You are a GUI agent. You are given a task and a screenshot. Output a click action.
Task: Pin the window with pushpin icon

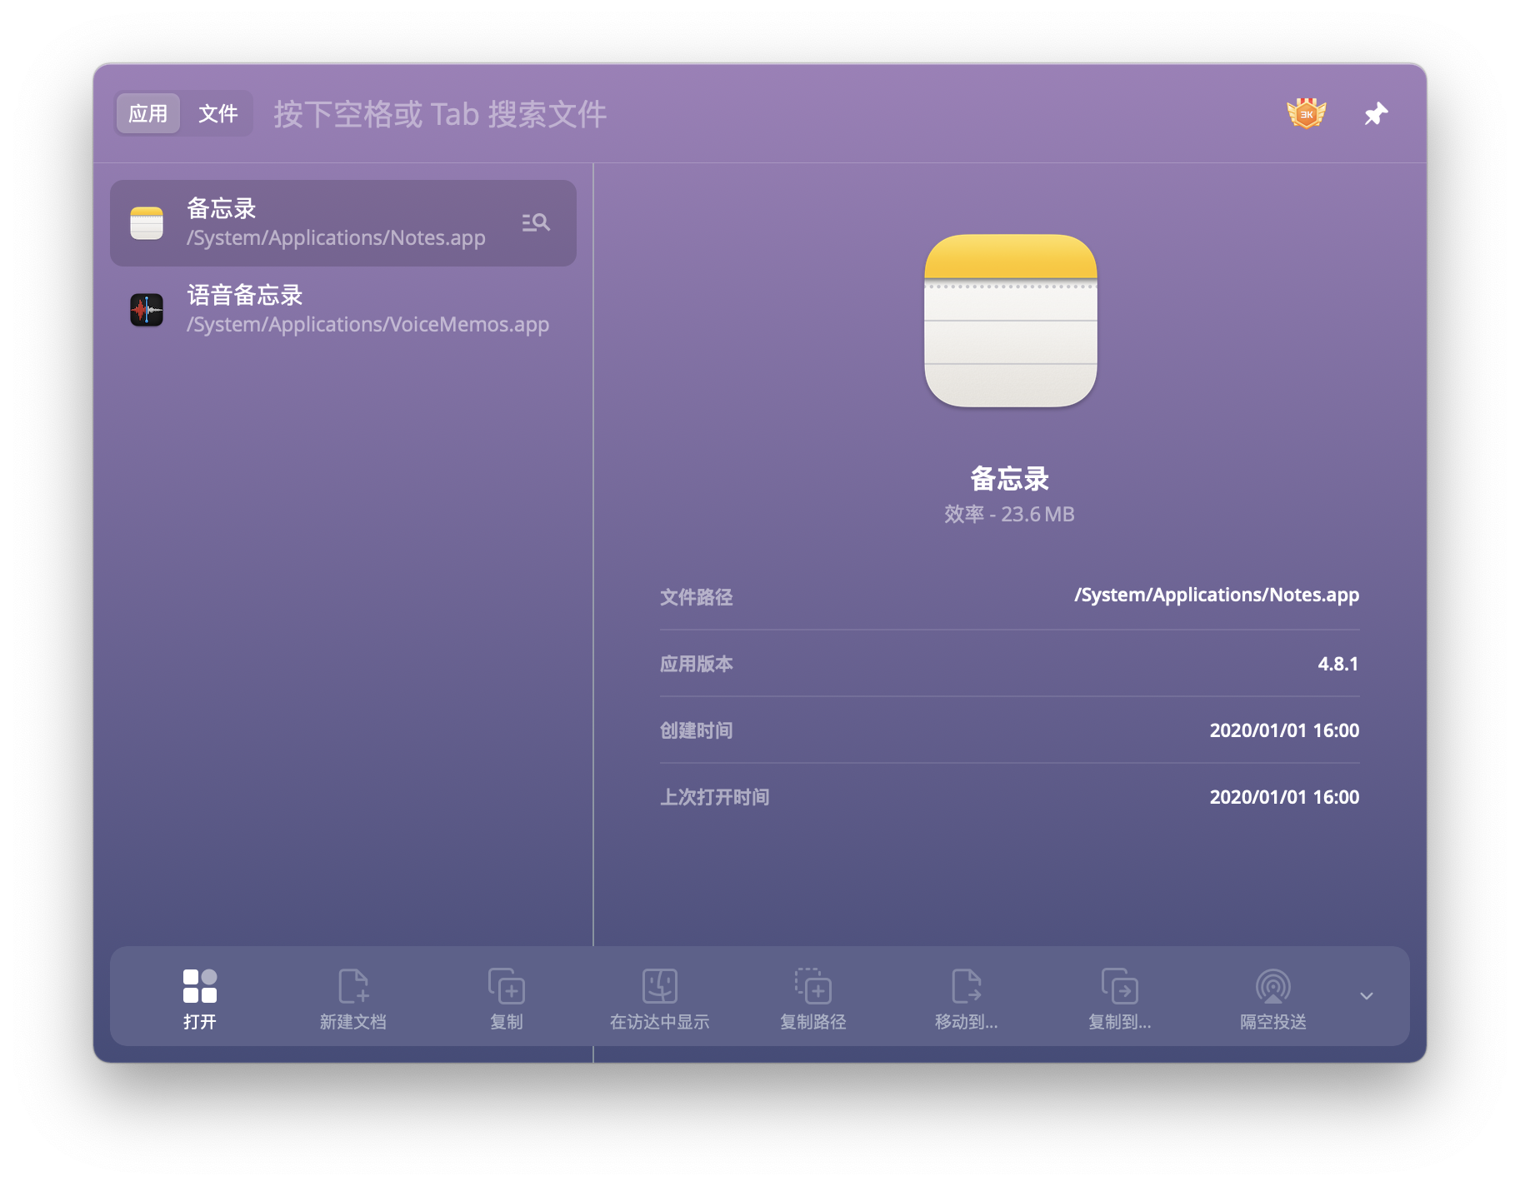coord(1376,113)
